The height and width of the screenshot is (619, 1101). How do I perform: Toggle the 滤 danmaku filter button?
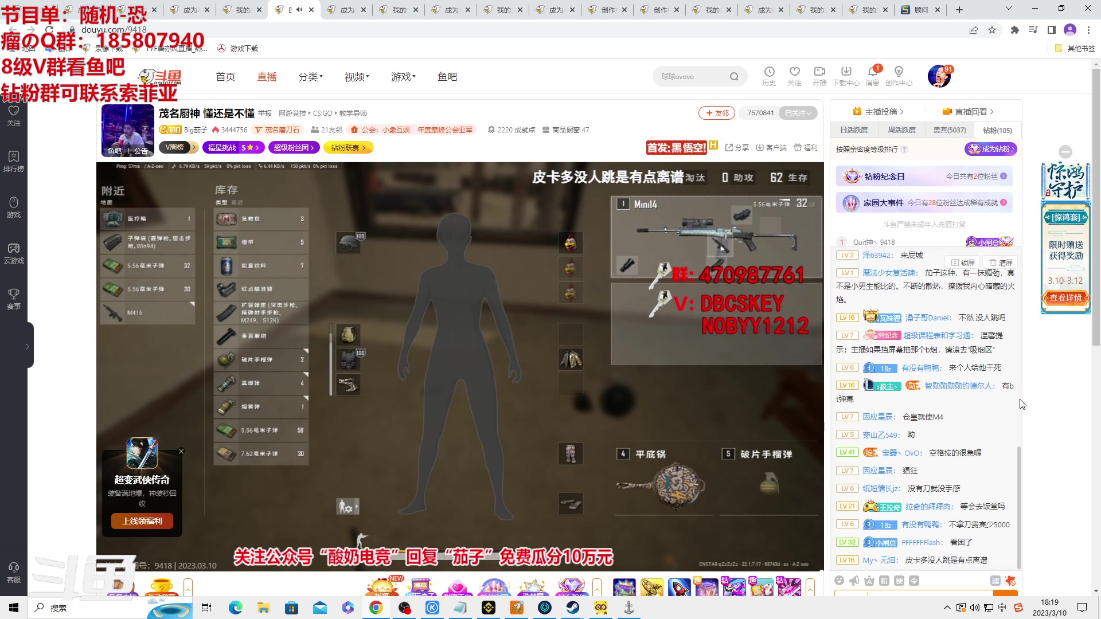(x=995, y=581)
